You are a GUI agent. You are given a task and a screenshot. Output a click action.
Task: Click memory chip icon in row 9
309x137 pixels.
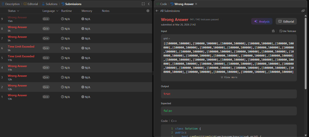(83, 19)
